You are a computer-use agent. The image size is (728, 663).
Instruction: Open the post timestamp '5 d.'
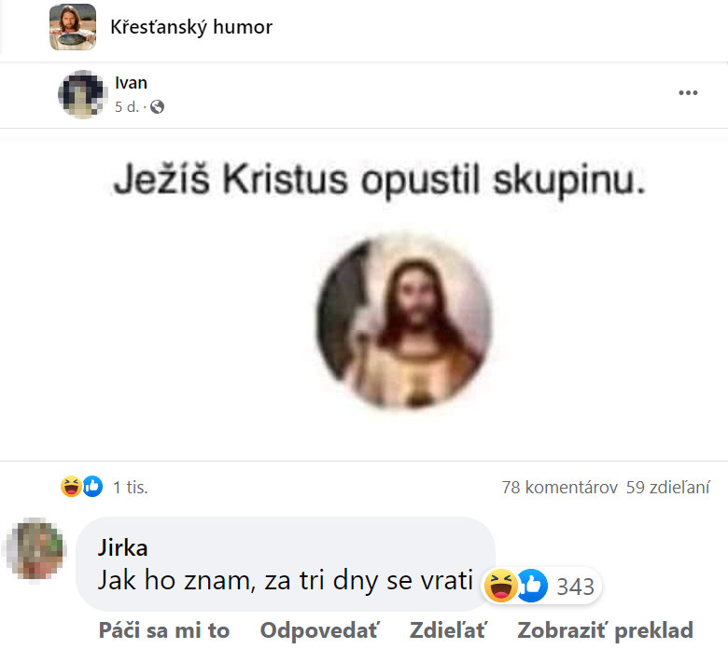coord(127,107)
